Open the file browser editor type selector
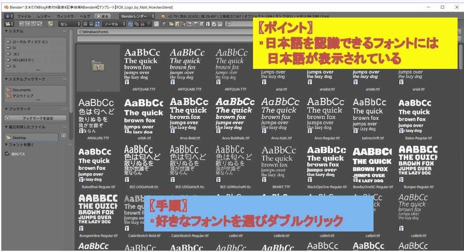 click(9, 24)
